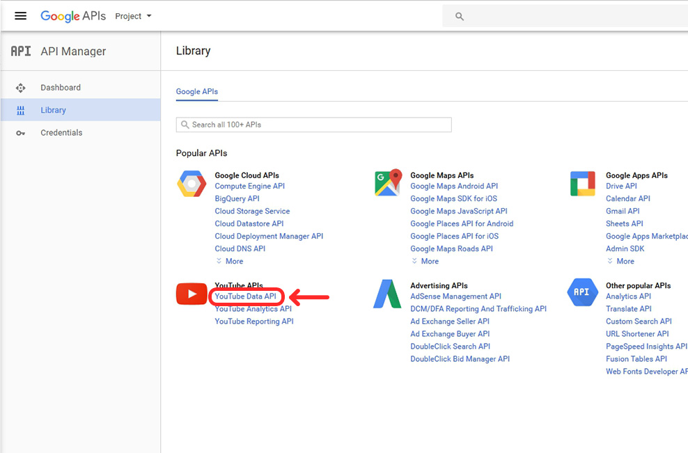Open the Calendar API link
The width and height of the screenshot is (688, 453).
(x=628, y=198)
